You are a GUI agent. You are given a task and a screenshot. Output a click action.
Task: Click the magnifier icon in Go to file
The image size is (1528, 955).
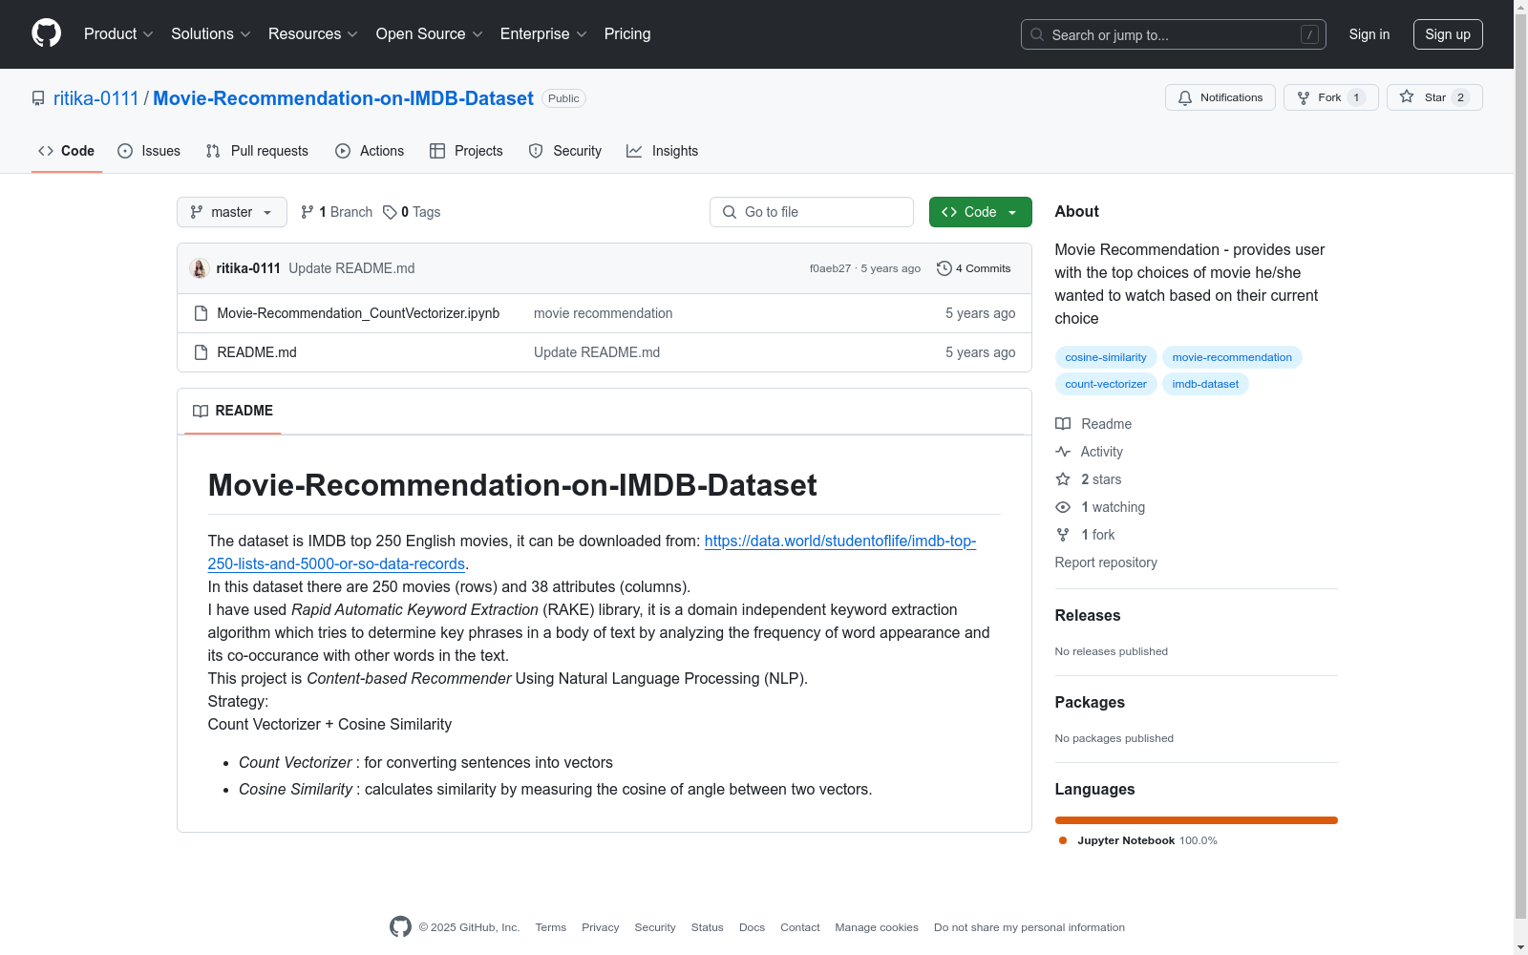click(730, 212)
